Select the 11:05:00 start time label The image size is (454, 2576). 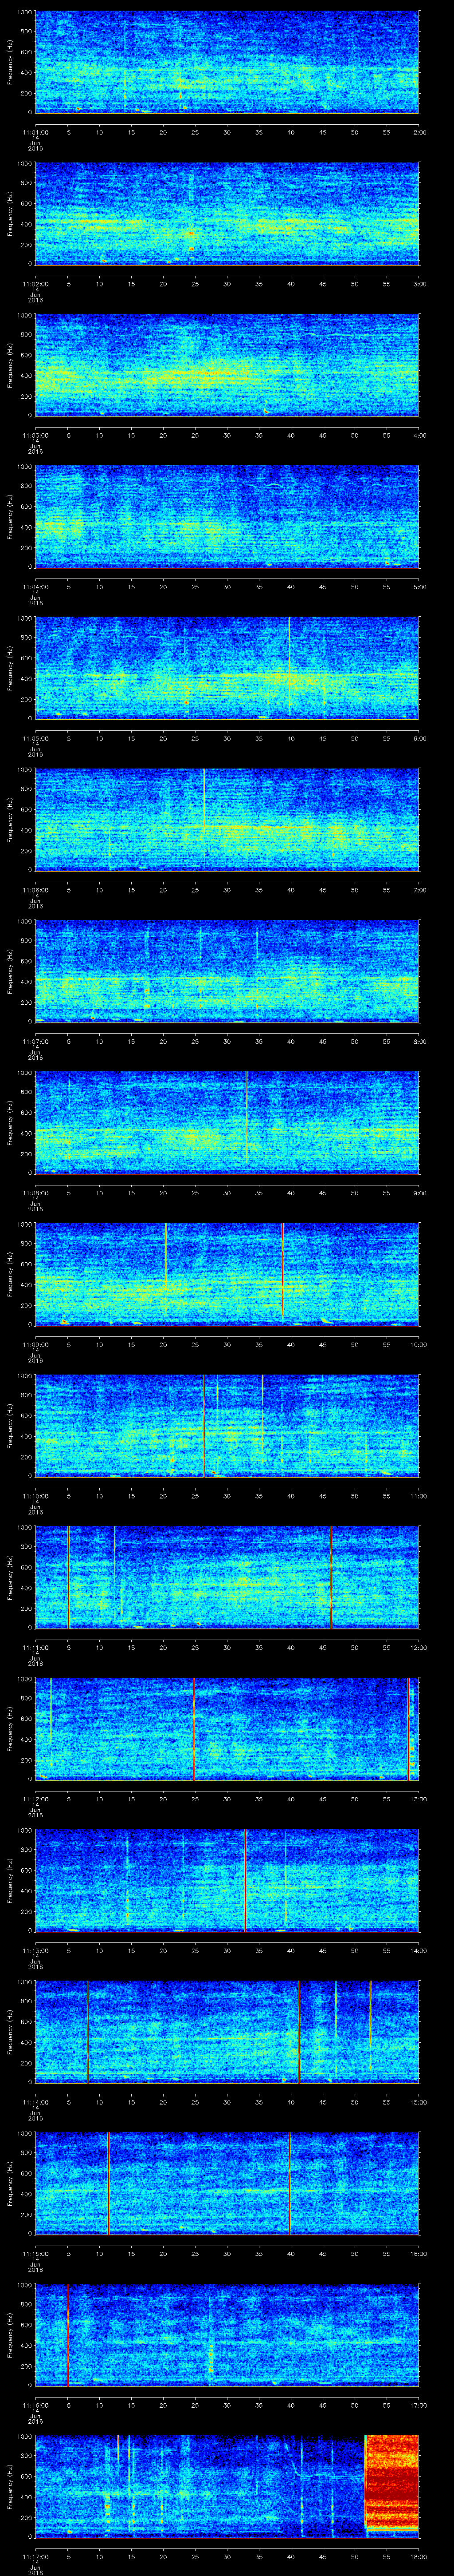pyautogui.click(x=36, y=738)
